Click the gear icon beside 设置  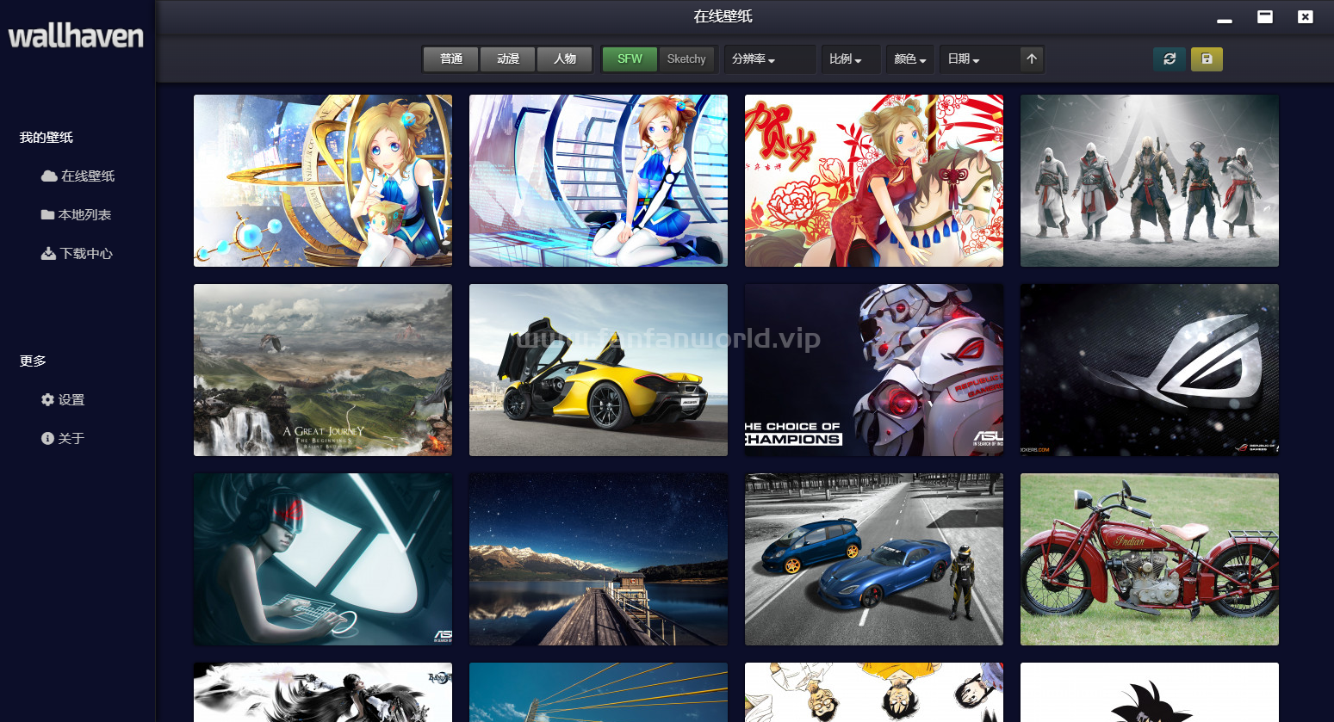click(47, 400)
